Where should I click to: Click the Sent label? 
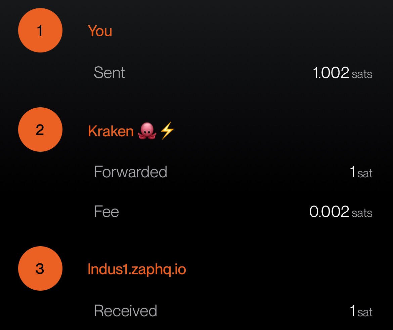coord(109,73)
